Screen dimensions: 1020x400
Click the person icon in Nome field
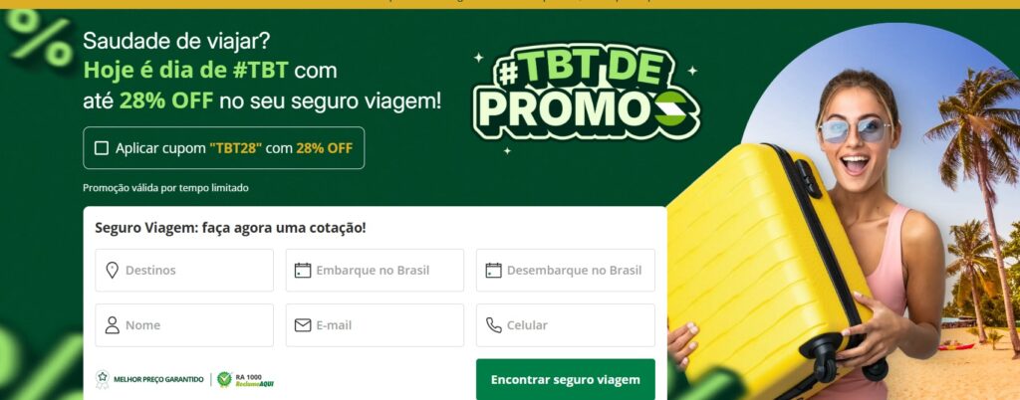point(112,325)
